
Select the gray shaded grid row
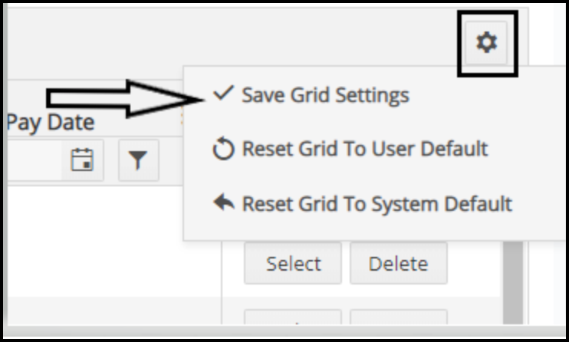click(x=114, y=311)
